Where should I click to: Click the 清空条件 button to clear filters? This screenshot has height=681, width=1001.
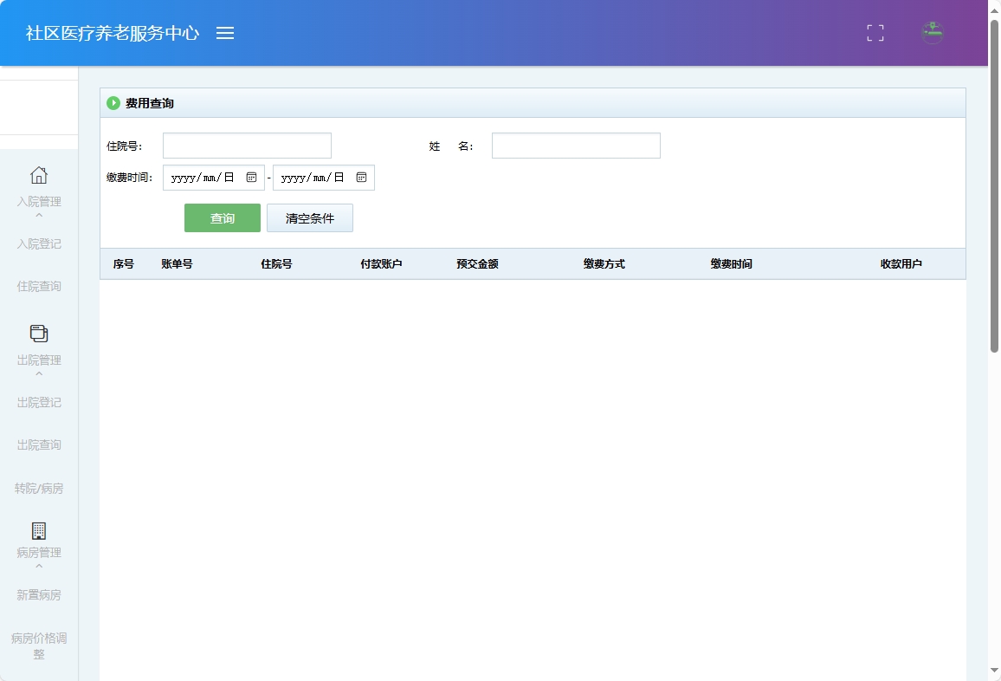pos(310,217)
